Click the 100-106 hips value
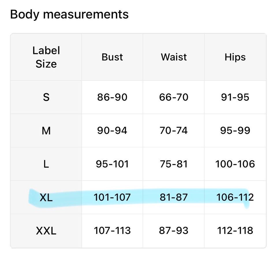The image size is (277, 259). coord(235,164)
